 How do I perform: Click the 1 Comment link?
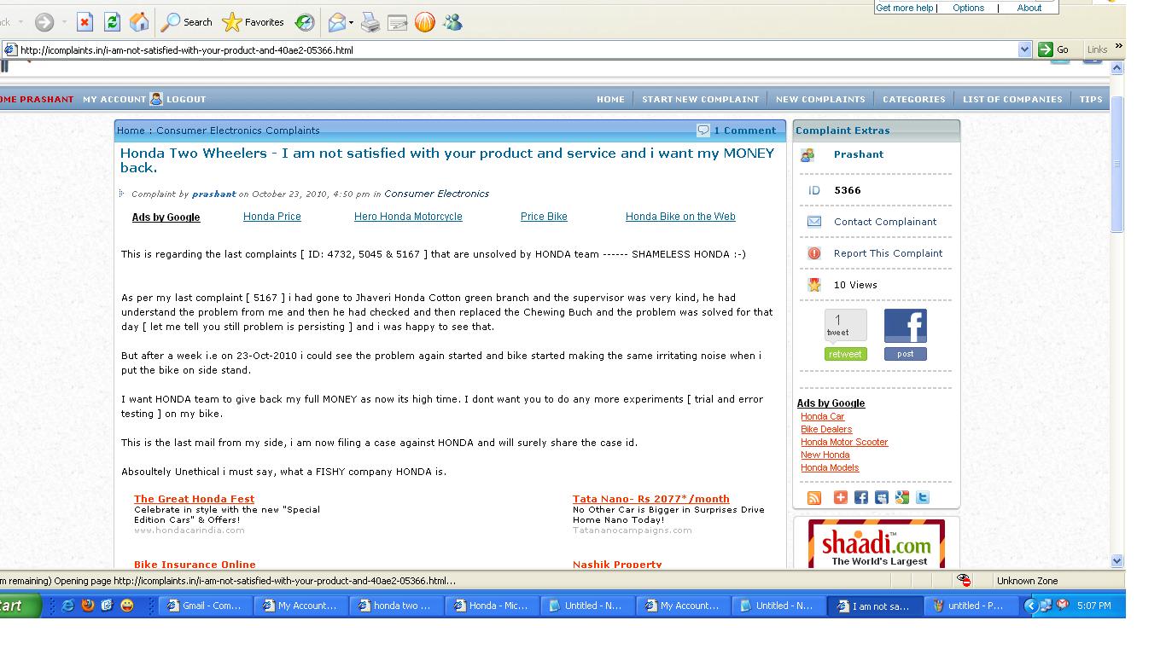pos(745,130)
